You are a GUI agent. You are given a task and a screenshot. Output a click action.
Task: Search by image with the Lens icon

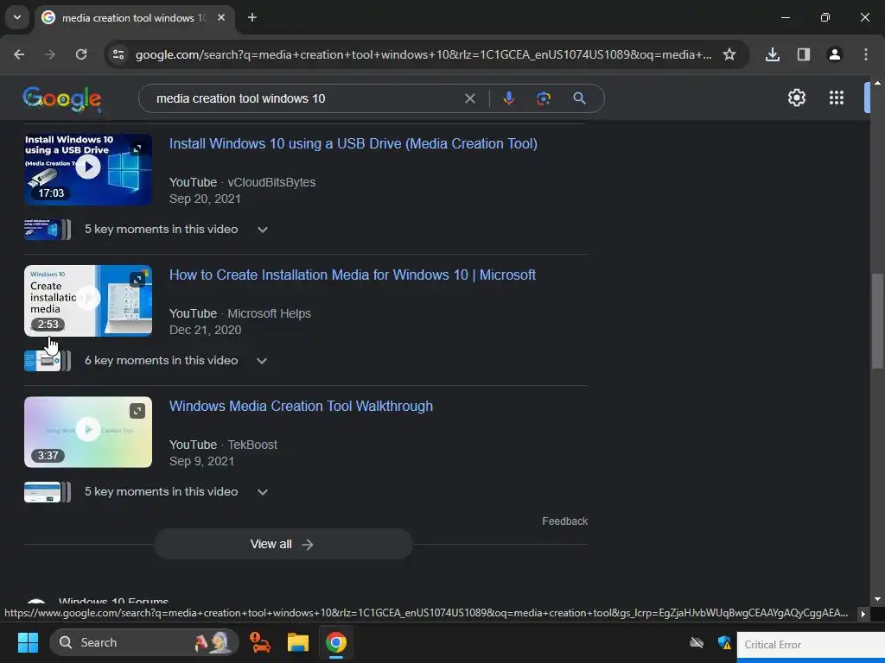[543, 98]
